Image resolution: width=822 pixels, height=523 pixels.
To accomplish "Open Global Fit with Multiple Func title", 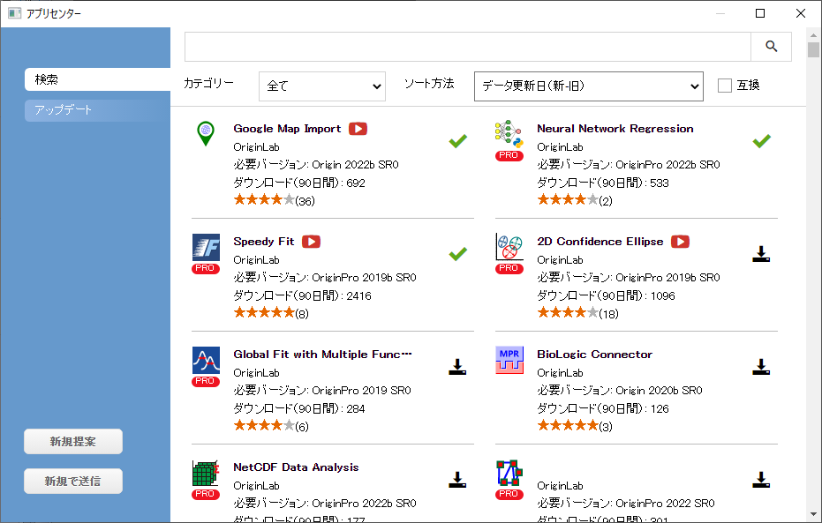I will (322, 355).
